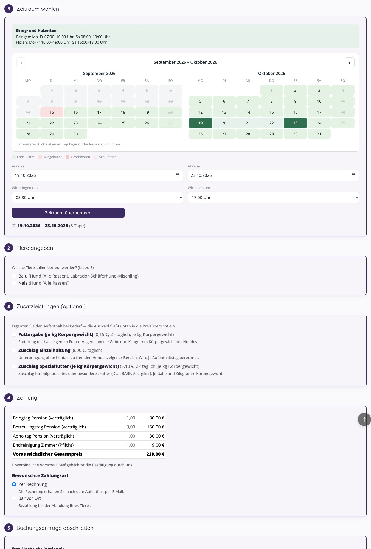This screenshot has height=549, width=371.
Task: Select the Per Rechnung payment option
Action: click(x=14, y=484)
